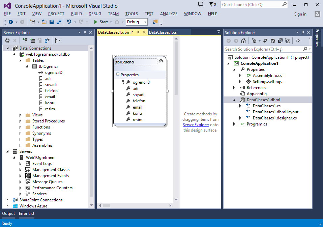The image size is (323, 227).
Task: Click View Code icon in Solution Explorer
Action: [298, 41]
